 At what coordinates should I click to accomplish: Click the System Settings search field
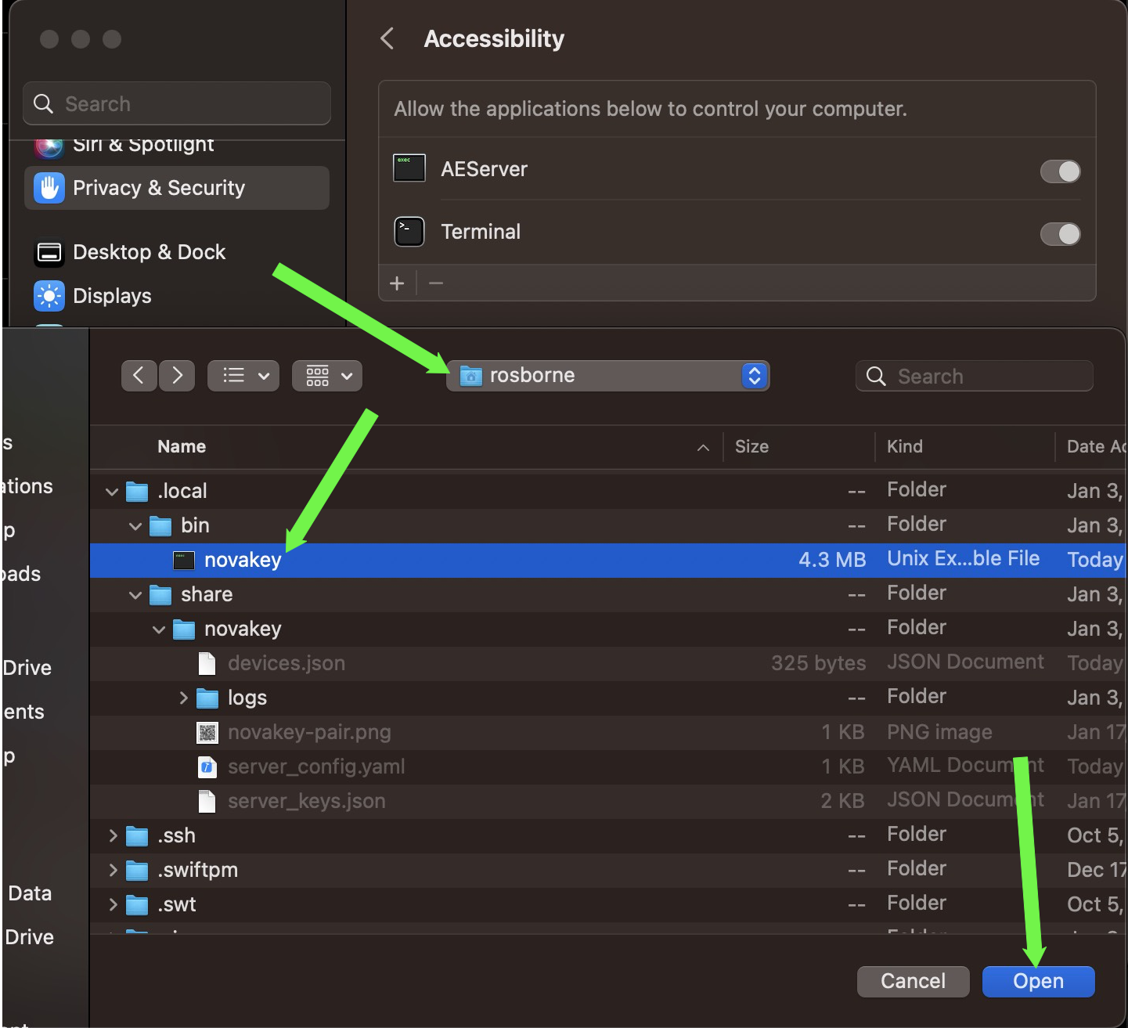point(177,103)
